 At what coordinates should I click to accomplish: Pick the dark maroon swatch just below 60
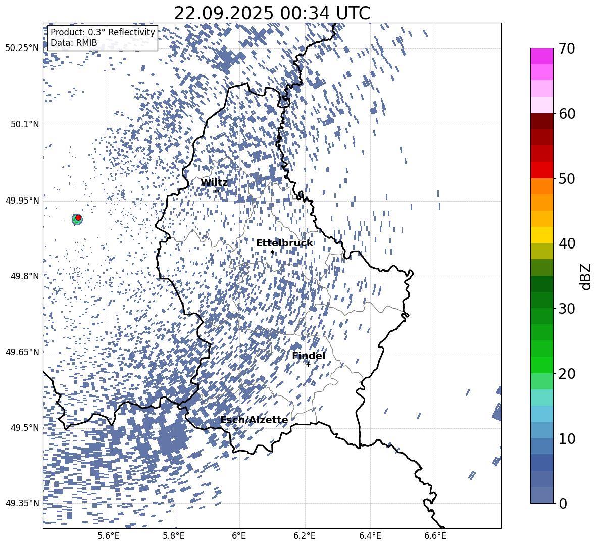(x=542, y=121)
